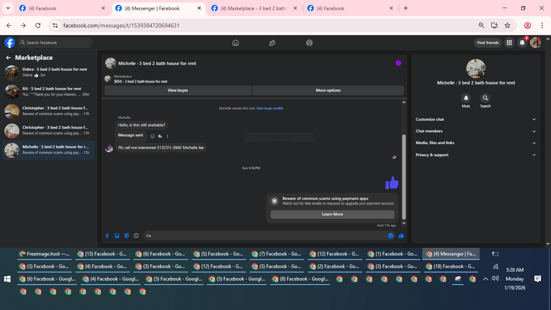Click Windows Start button
Viewport: 551px width, 310px height.
[x=7, y=279]
